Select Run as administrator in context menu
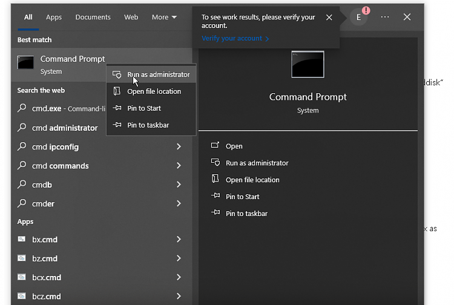The image size is (454, 305). pos(151,74)
